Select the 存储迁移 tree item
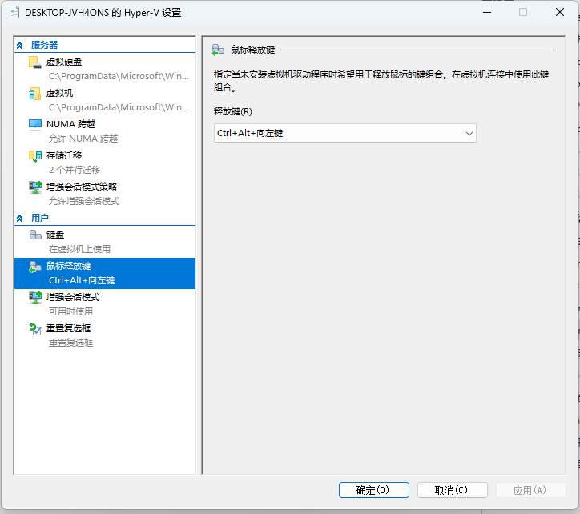Screen dimensions: 580x514 (x=105, y=163)
